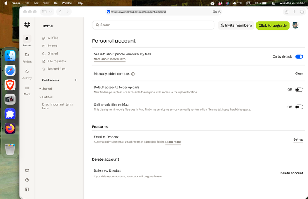
Task: Open Folders in the Dropbox sidebar
Action: click(x=27, y=55)
